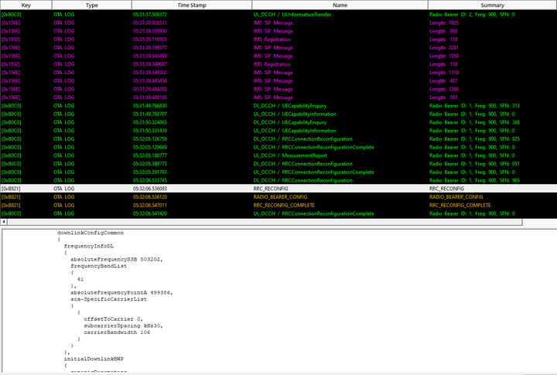The image size is (557, 375).
Task: Select RRCConnectionReconfigurationComplete row at 05:32:05.129669
Action: click(278, 147)
